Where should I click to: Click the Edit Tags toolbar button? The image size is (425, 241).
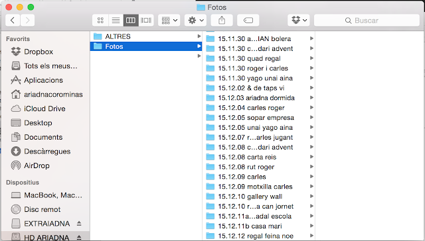248,21
